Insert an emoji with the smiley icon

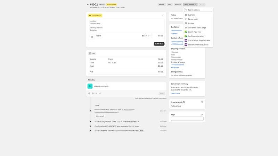(89, 93)
